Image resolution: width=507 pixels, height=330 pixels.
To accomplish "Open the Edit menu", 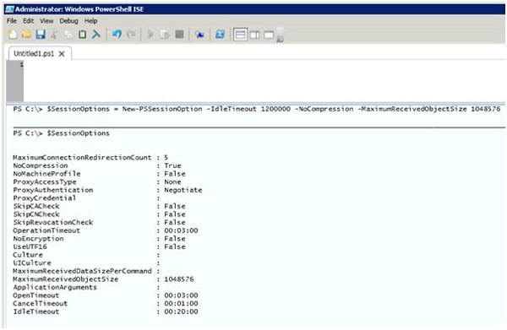I will 28,20.
